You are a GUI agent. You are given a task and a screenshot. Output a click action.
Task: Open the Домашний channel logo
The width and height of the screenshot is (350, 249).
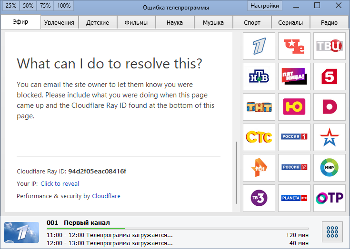(x=330, y=107)
